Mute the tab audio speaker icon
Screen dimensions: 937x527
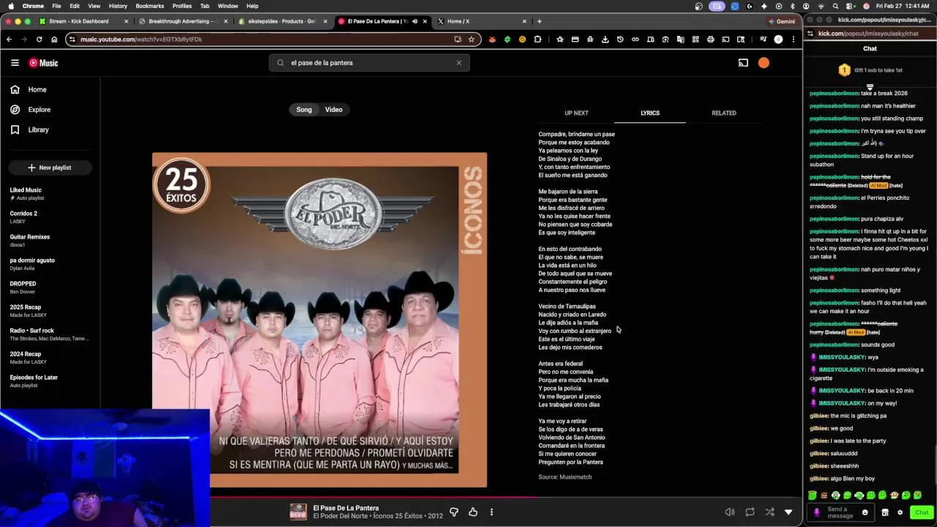pos(415,21)
